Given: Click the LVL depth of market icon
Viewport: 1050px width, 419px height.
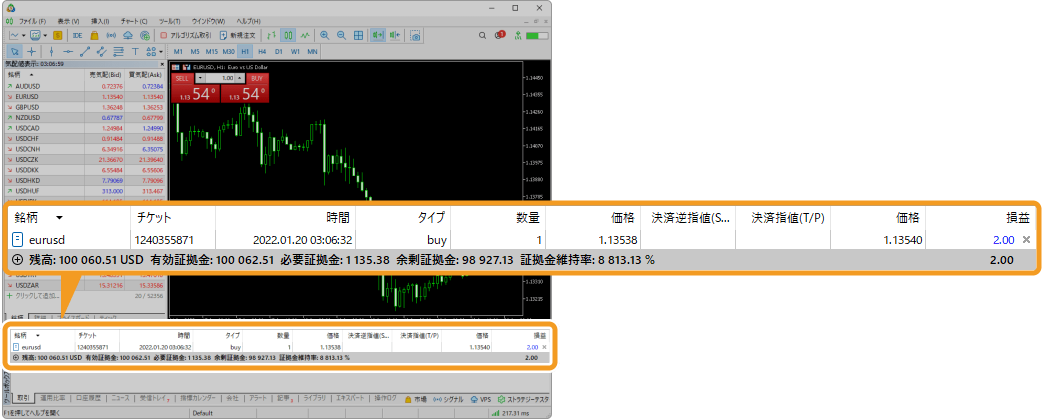Looking at the screenshot, I should (518, 35).
